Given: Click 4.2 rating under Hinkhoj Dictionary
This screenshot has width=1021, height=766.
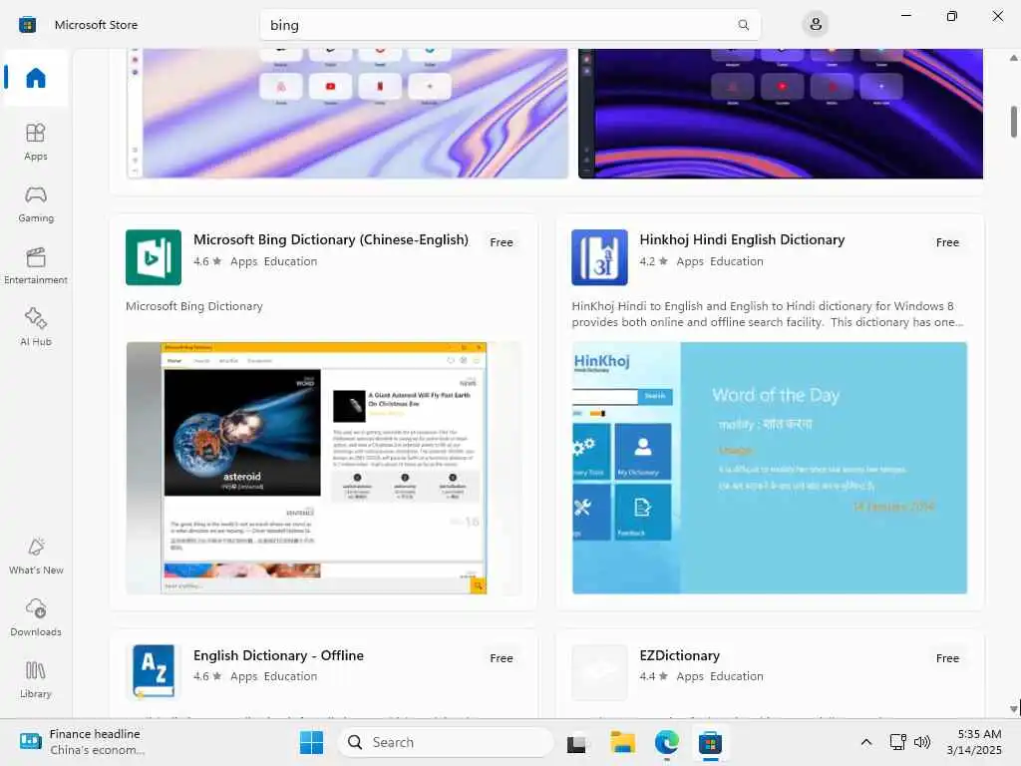Looking at the screenshot, I should [x=653, y=261].
